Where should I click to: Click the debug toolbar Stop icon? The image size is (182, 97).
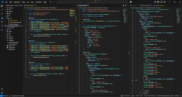(x=97, y=1)
